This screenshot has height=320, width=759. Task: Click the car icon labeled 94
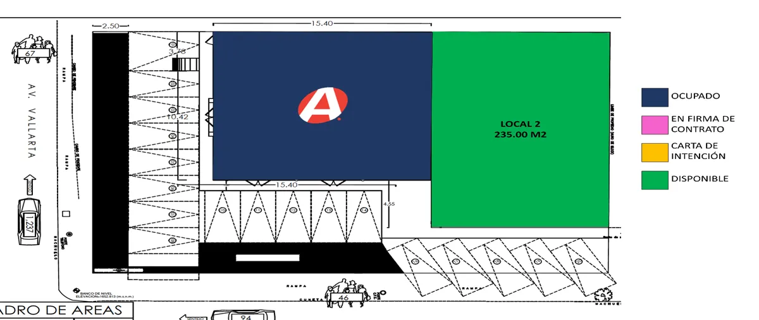click(x=244, y=315)
